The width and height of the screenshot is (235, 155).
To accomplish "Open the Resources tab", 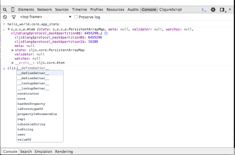I will (x=115, y=10).
